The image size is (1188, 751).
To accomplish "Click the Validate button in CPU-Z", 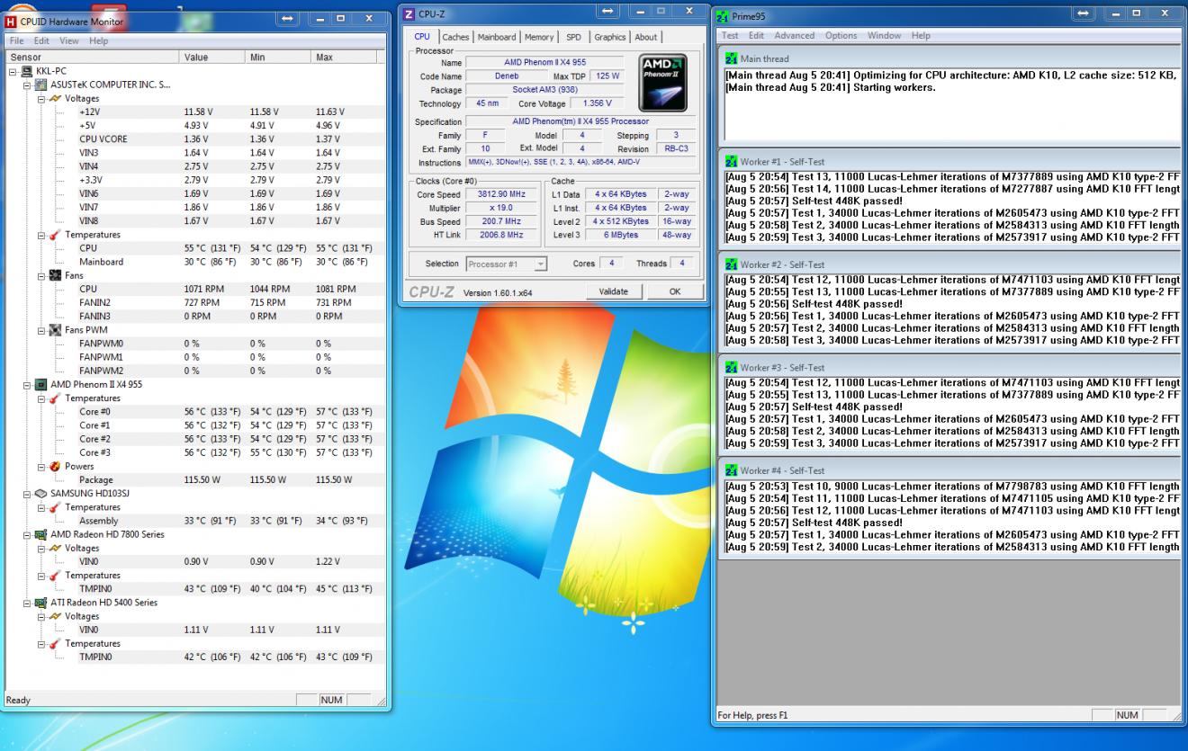I will 613,291.
